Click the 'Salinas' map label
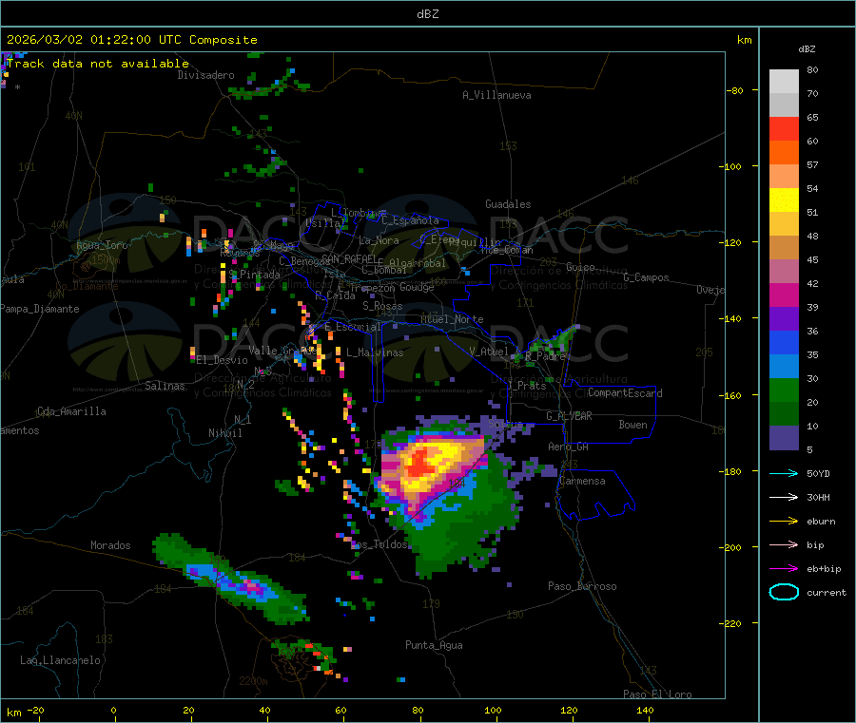 [x=165, y=386]
